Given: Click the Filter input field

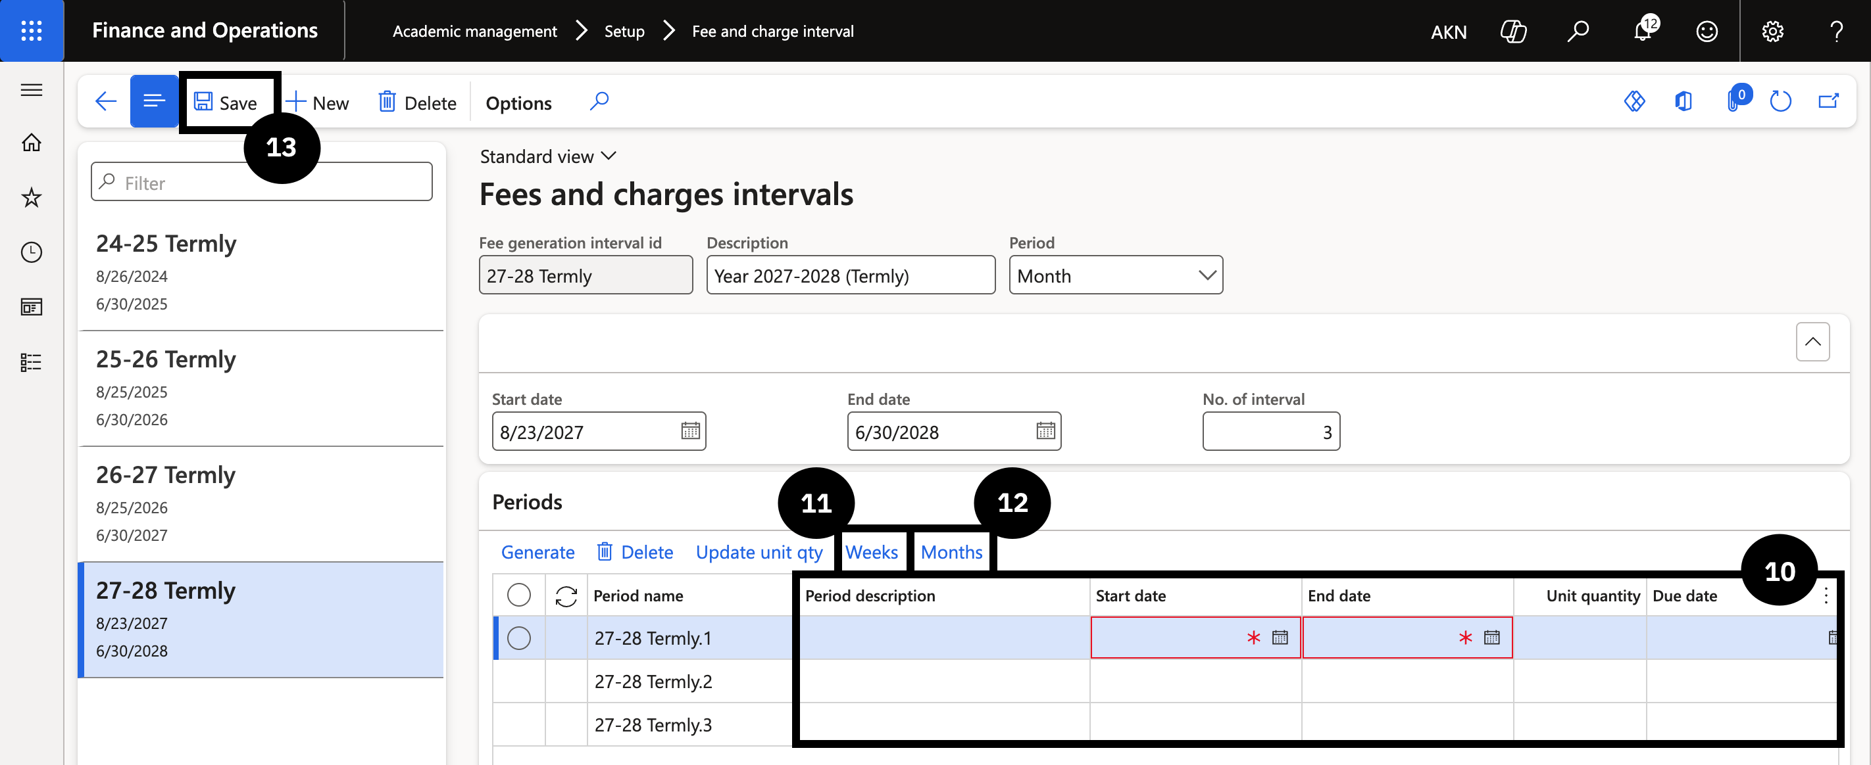Looking at the screenshot, I should [261, 181].
